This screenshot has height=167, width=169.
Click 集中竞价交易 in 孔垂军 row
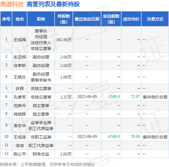155,97
